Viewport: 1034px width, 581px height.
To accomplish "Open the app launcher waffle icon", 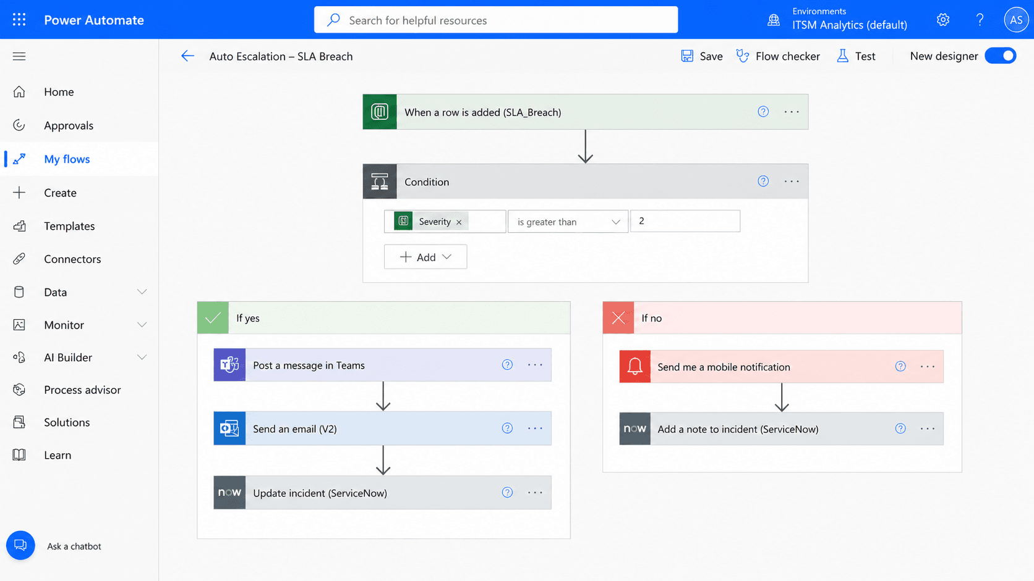I will pos(19,20).
